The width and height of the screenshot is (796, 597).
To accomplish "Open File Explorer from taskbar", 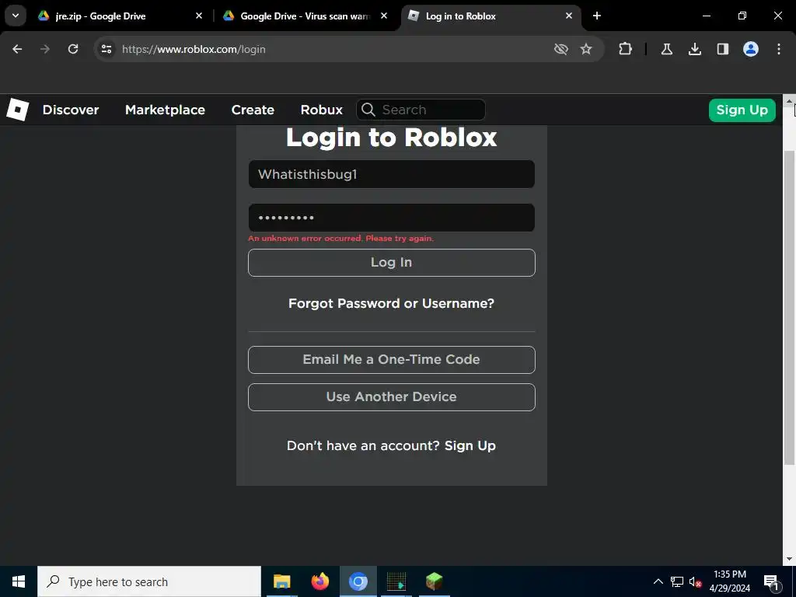I will tap(281, 581).
